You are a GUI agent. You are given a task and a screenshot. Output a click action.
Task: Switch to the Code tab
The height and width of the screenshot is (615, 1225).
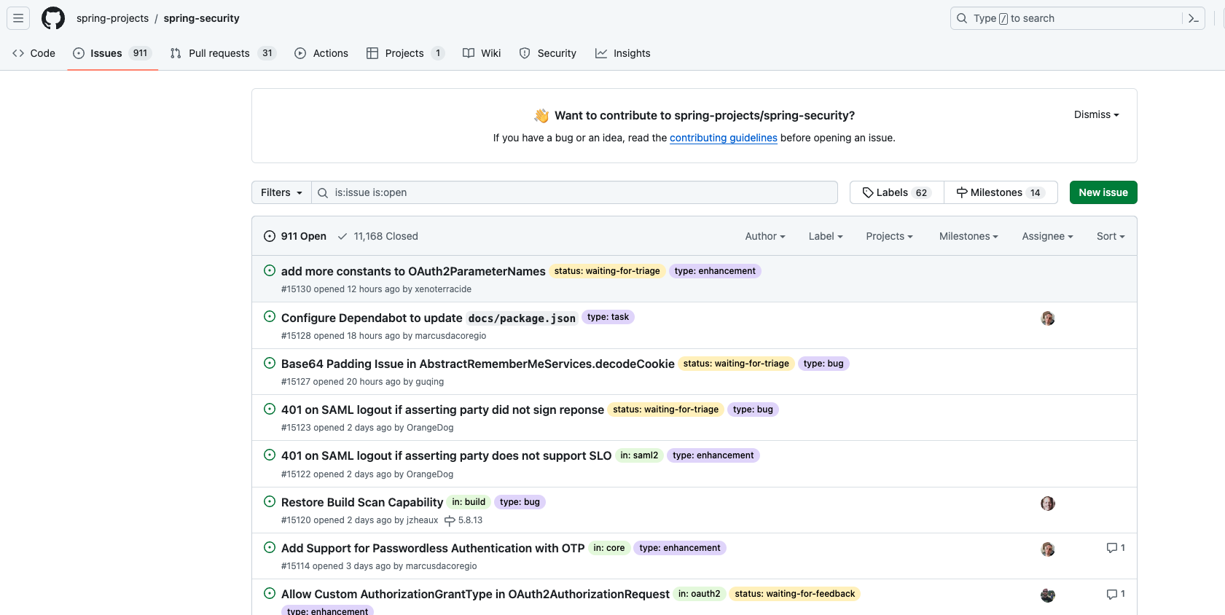coord(34,53)
